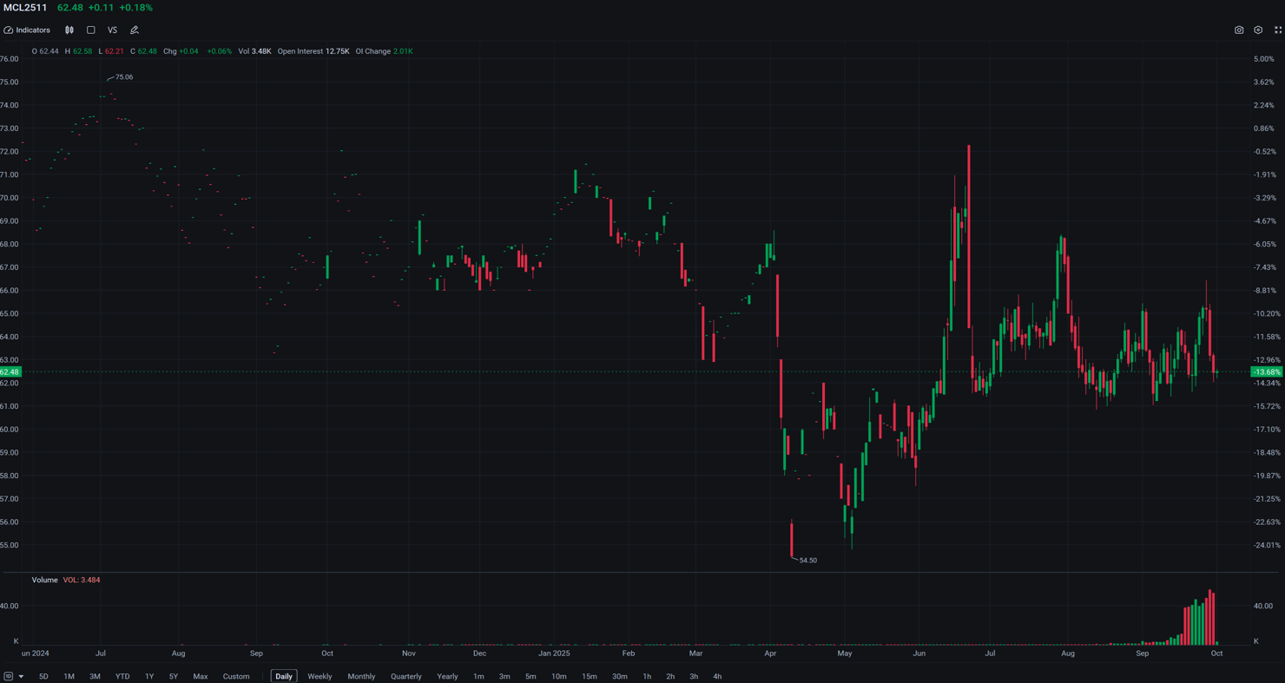The image size is (1285, 683).
Task: Click the -13.68% percent change tag
Action: point(1267,371)
